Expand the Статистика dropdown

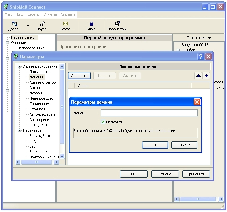tap(198, 38)
